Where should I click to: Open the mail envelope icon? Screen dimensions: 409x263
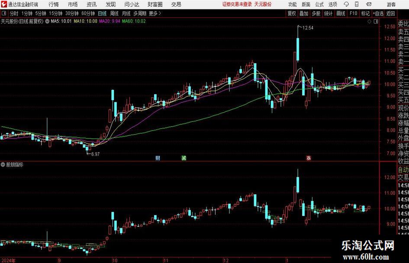click(x=369, y=4)
